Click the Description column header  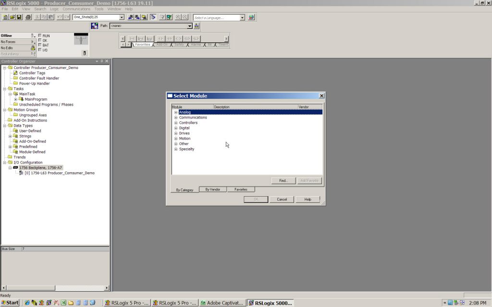pos(256,107)
